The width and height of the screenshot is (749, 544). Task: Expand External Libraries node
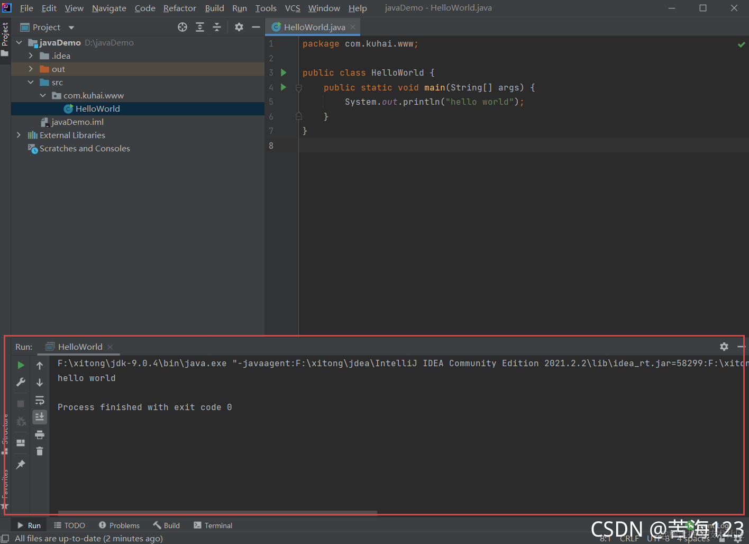[19, 135]
